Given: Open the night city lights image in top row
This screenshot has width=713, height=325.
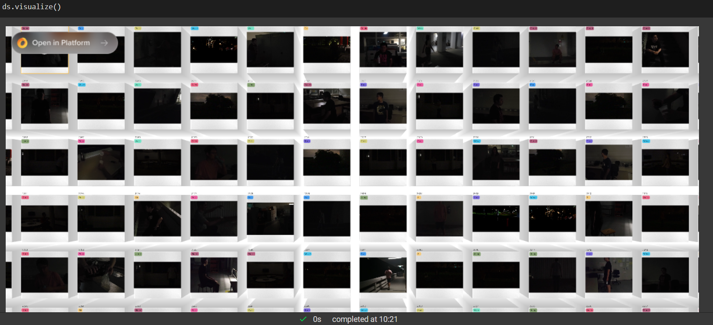Looking at the screenshot, I should [x=214, y=49].
